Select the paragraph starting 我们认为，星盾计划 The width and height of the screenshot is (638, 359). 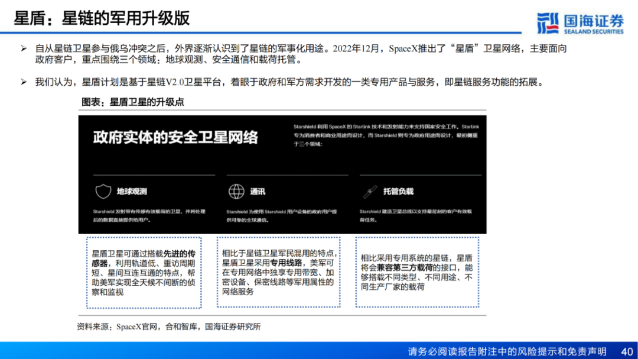pos(289,82)
